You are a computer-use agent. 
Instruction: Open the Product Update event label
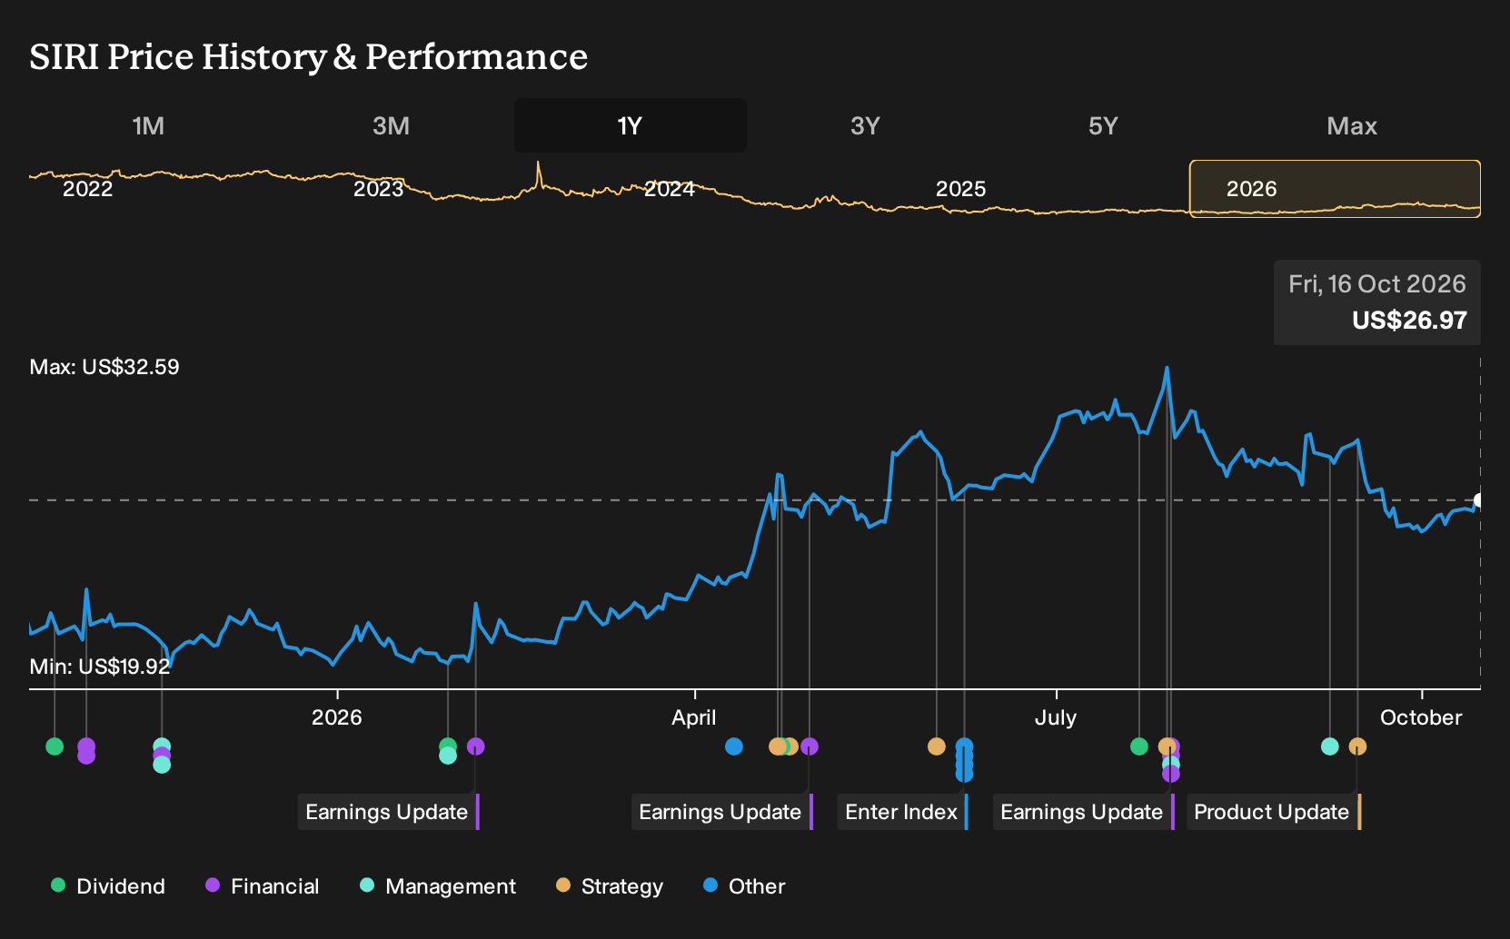tap(1273, 812)
